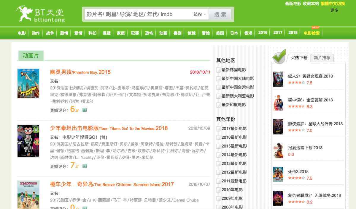
Task: Open the 少年泰坦出击电影版 title link
Action: pos(109,128)
